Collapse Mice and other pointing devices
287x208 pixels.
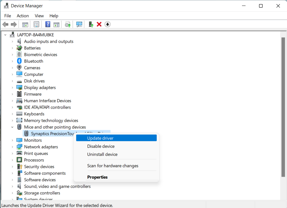click(12, 127)
